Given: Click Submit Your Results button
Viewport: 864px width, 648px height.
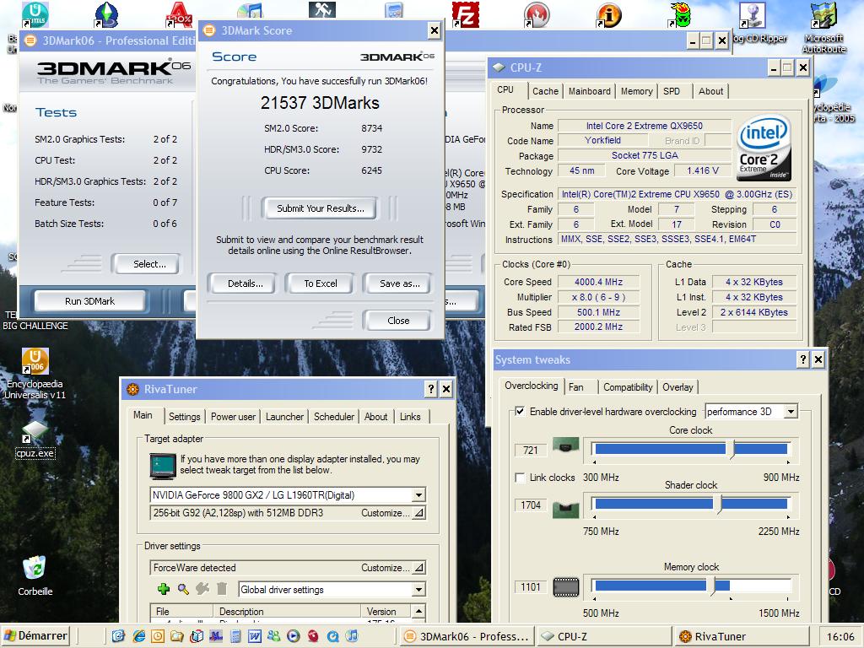Looking at the screenshot, I should coord(320,208).
